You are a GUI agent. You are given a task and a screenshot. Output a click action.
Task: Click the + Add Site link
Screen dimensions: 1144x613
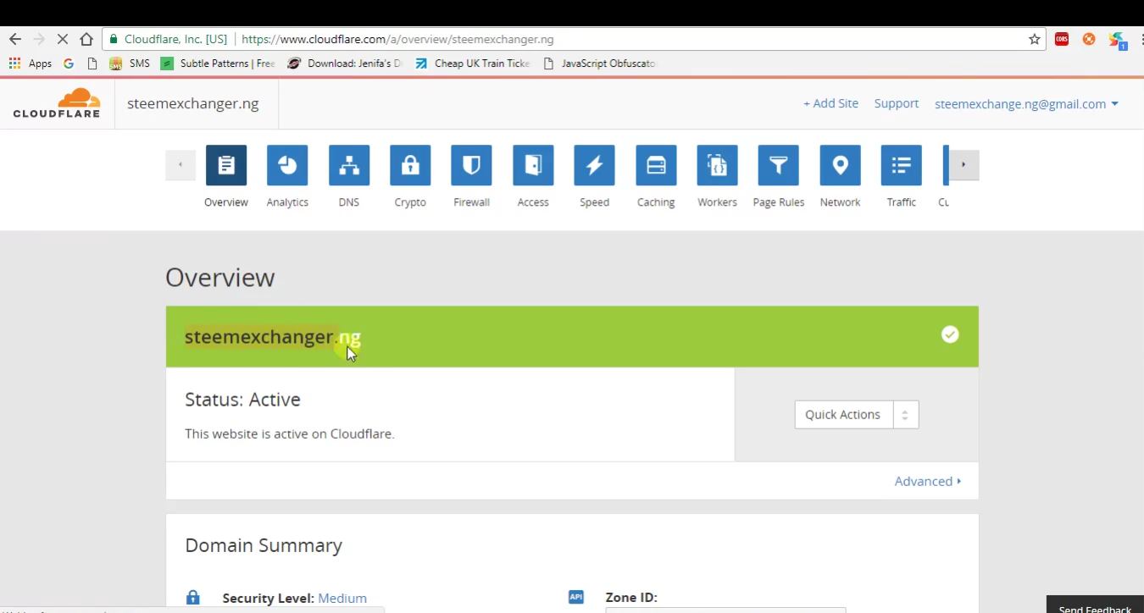tap(830, 102)
